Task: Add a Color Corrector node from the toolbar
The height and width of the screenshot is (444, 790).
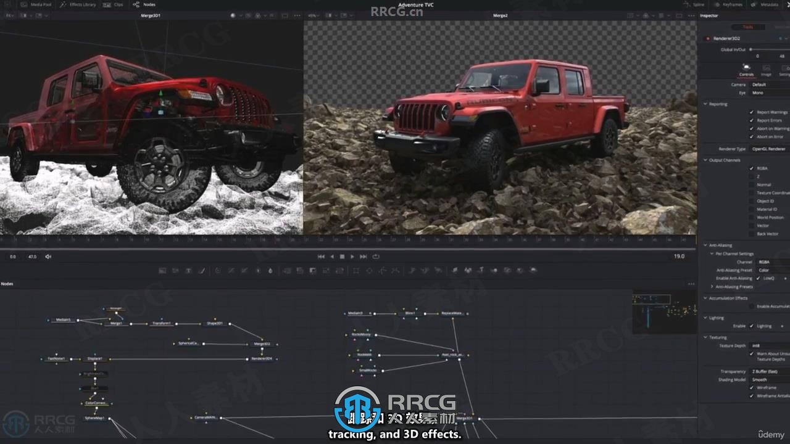Action: click(x=218, y=270)
